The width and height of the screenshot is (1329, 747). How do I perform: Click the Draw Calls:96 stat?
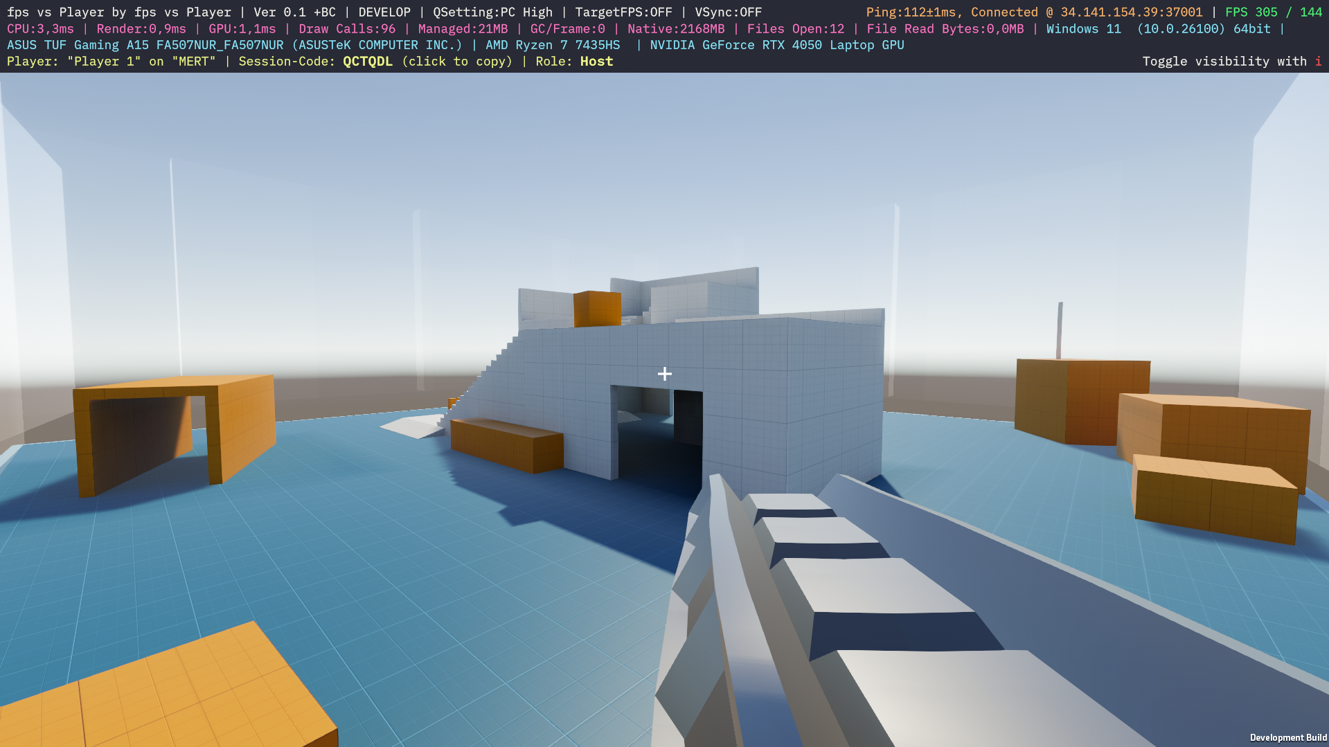(347, 29)
